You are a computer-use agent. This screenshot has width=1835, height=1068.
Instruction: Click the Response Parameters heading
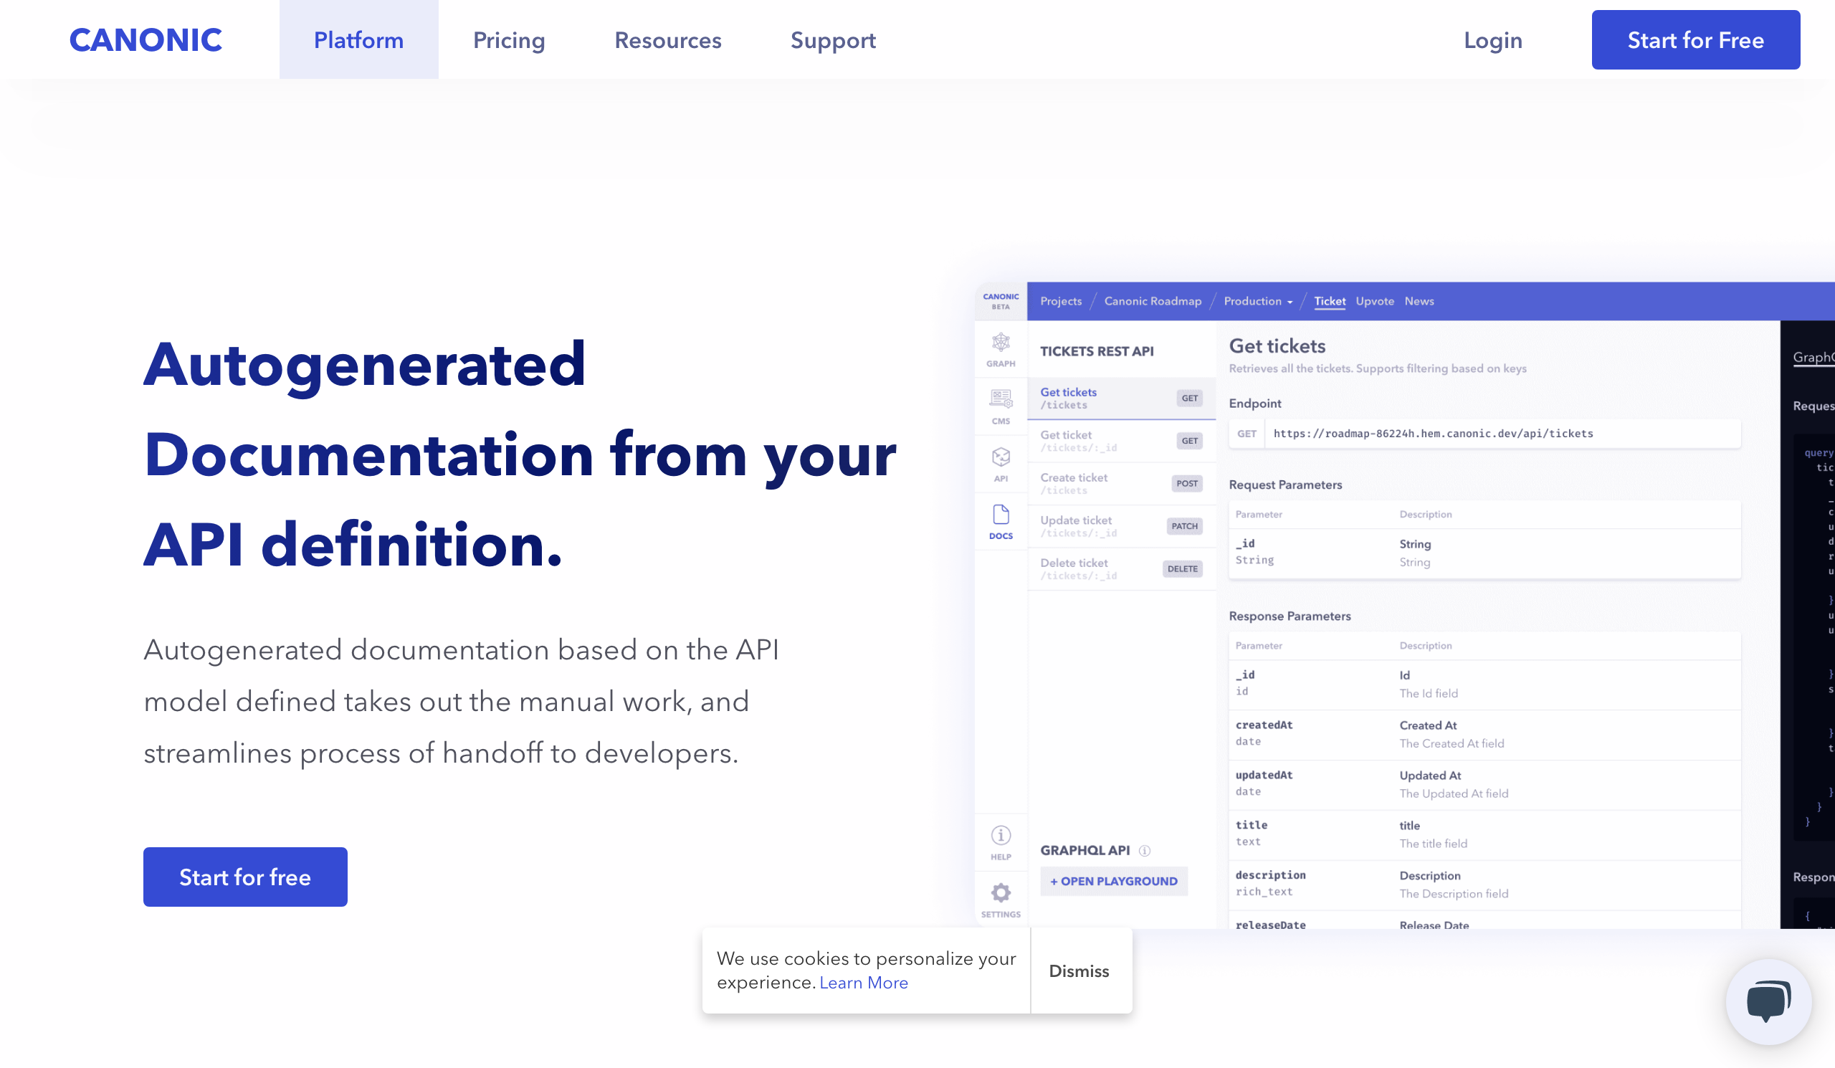[x=1290, y=616]
